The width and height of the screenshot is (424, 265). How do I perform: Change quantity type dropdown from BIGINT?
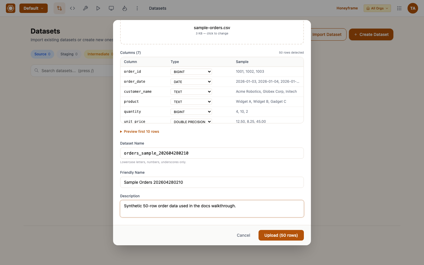(x=191, y=112)
